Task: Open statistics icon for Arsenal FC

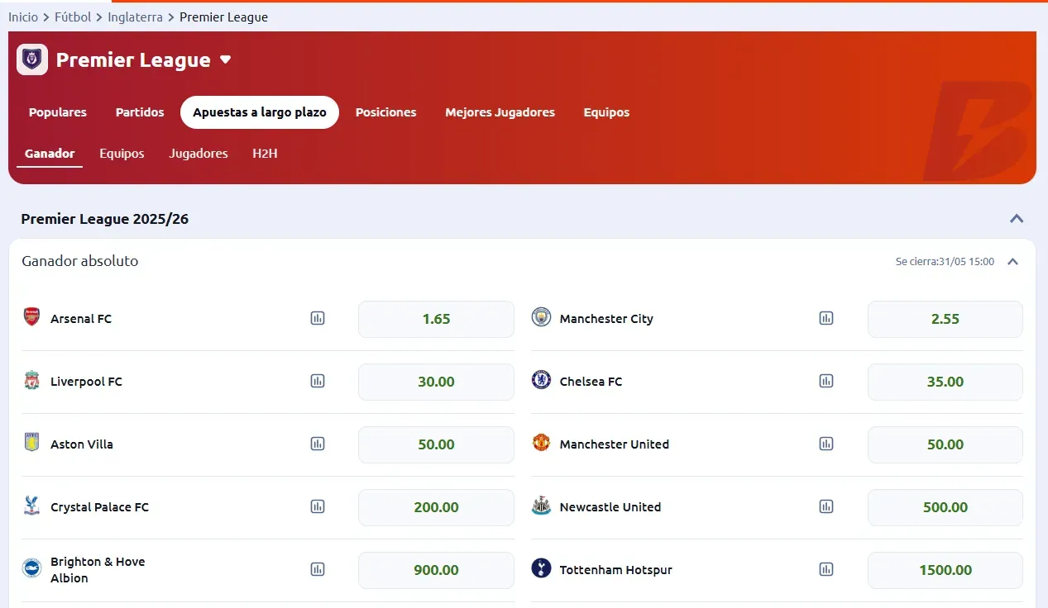Action: (x=318, y=318)
